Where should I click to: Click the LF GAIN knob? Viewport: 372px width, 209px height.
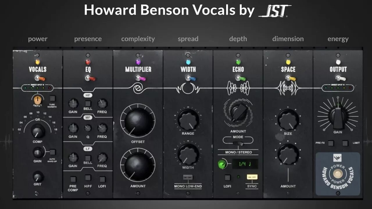tap(73, 157)
